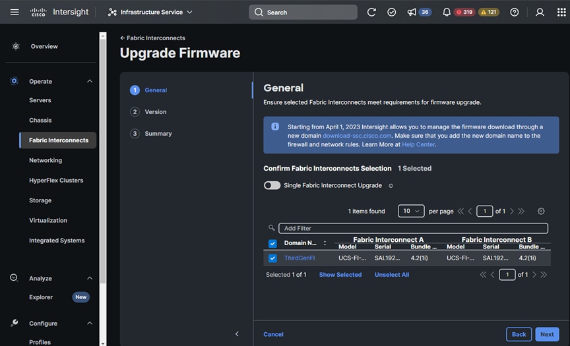The image size is (570, 346).
Task: Click first page arrow above table
Action: (460, 212)
